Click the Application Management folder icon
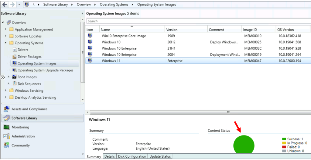The image size is (311, 160). coord(11,29)
